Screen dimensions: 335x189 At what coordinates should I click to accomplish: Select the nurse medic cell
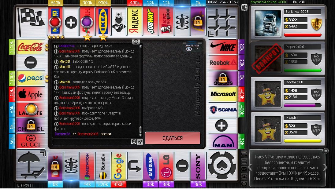point(119,22)
